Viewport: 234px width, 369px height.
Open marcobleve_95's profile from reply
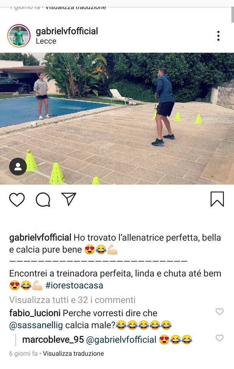[x=53, y=339]
